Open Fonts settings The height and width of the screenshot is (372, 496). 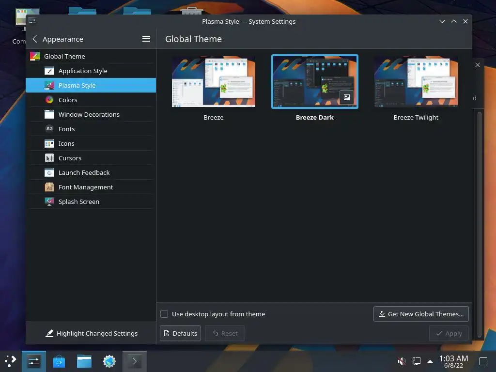91,129
